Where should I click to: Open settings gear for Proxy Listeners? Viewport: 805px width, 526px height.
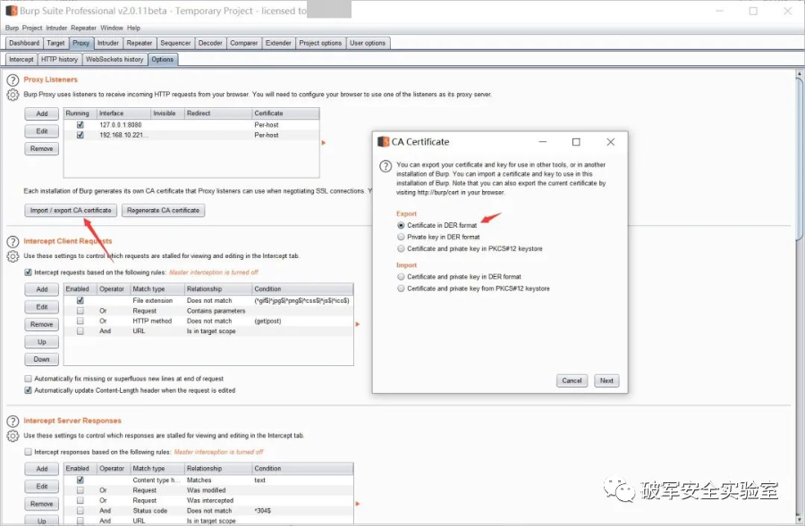click(13, 95)
